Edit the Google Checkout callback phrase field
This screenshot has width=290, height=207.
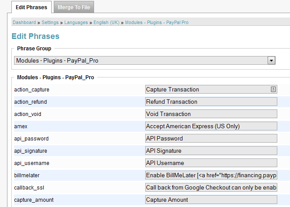click(x=211, y=187)
